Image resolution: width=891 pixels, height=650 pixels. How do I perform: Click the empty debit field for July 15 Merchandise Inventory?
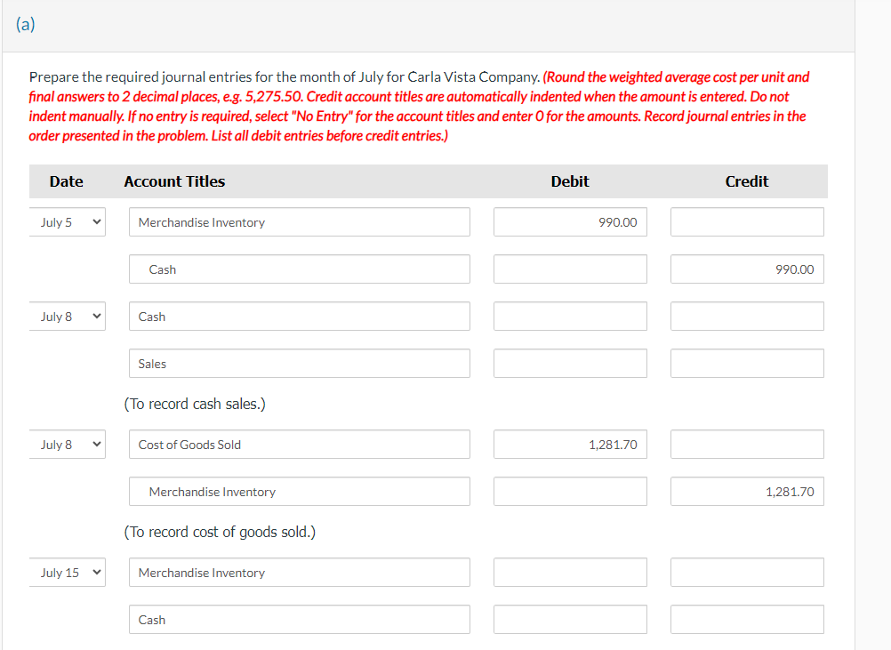(x=569, y=572)
